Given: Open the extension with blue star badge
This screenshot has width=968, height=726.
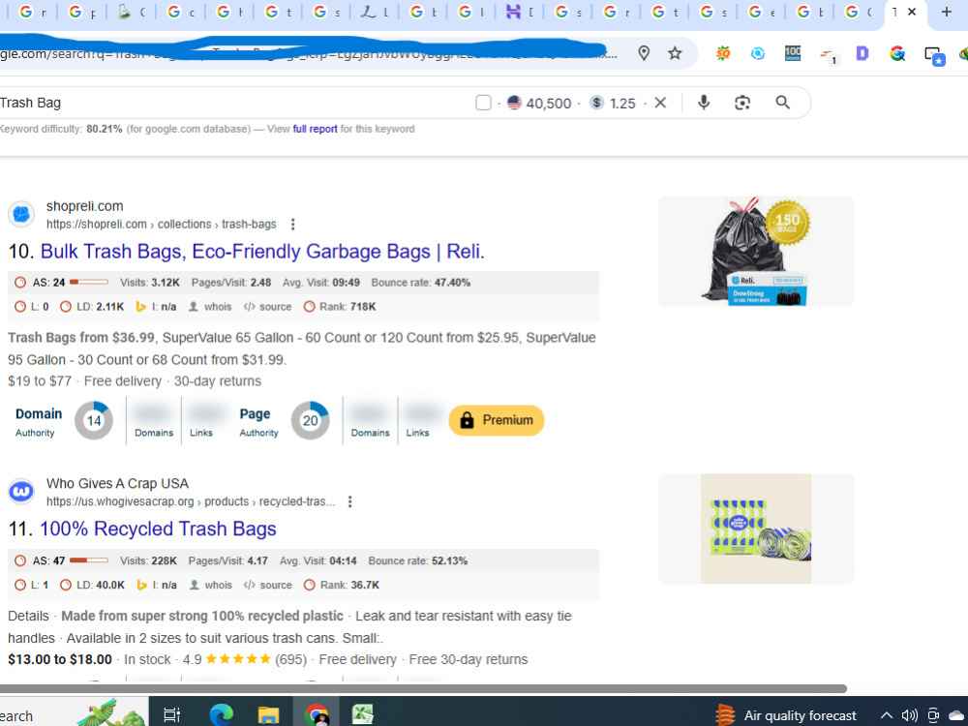Looking at the screenshot, I should [933, 55].
